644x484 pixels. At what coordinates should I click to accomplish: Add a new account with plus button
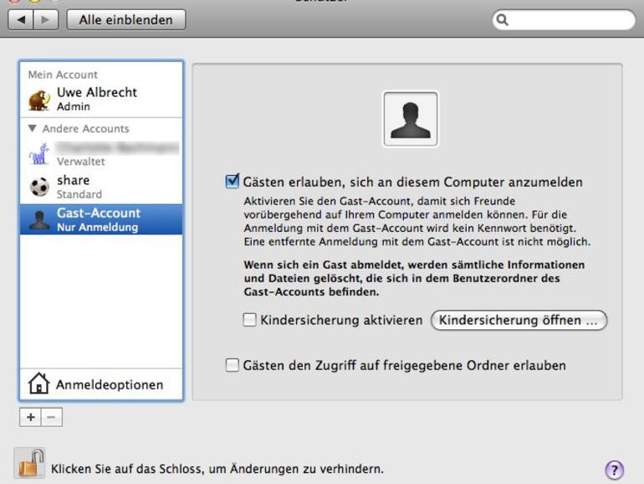point(30,417)
